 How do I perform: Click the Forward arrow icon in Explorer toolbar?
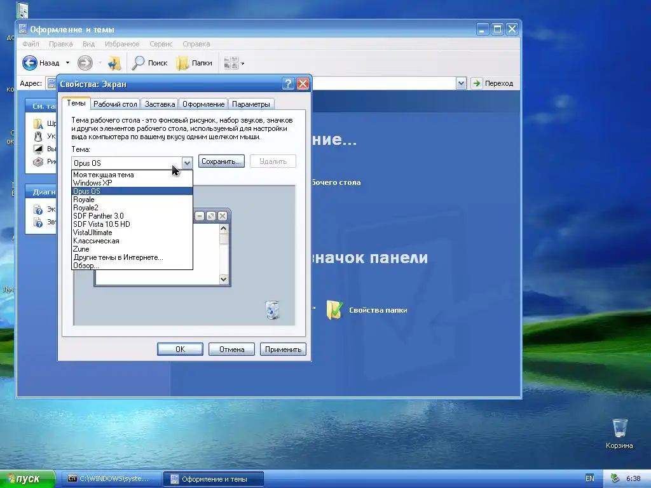85,63
